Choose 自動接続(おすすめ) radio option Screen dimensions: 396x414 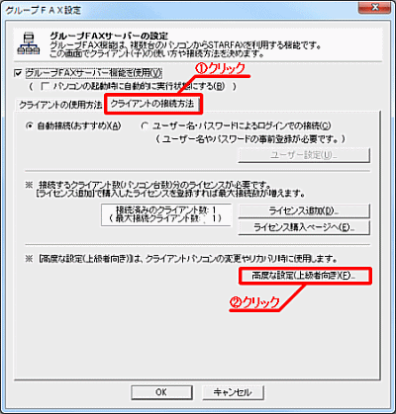click(30, 126)
